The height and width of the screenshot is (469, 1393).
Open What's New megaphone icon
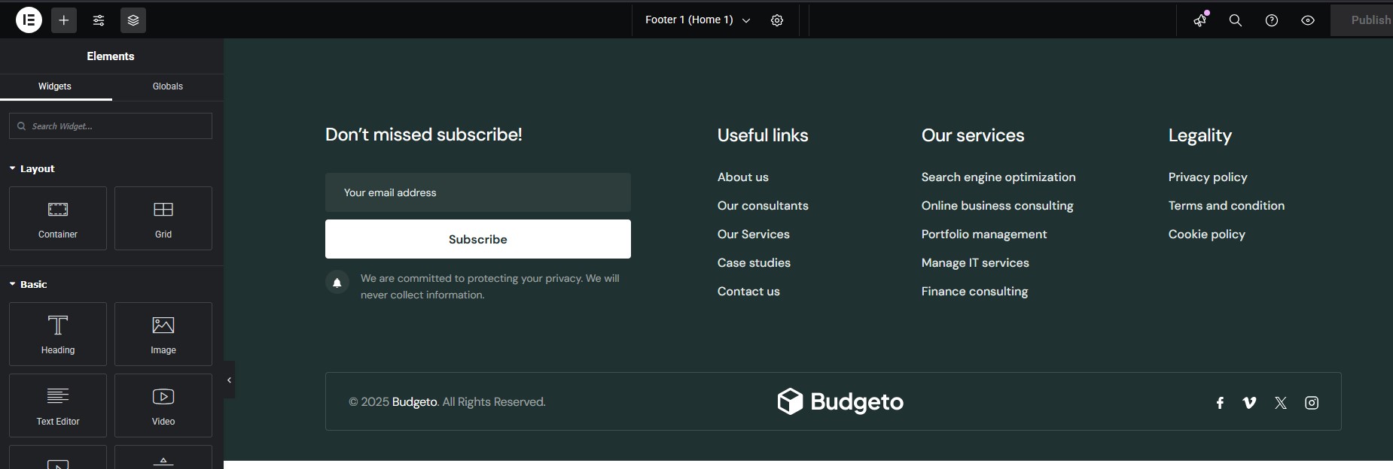(x=1199, y=20)
